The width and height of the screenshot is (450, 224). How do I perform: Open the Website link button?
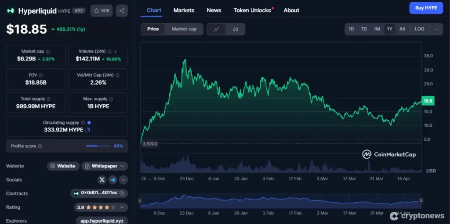[63, 166]
